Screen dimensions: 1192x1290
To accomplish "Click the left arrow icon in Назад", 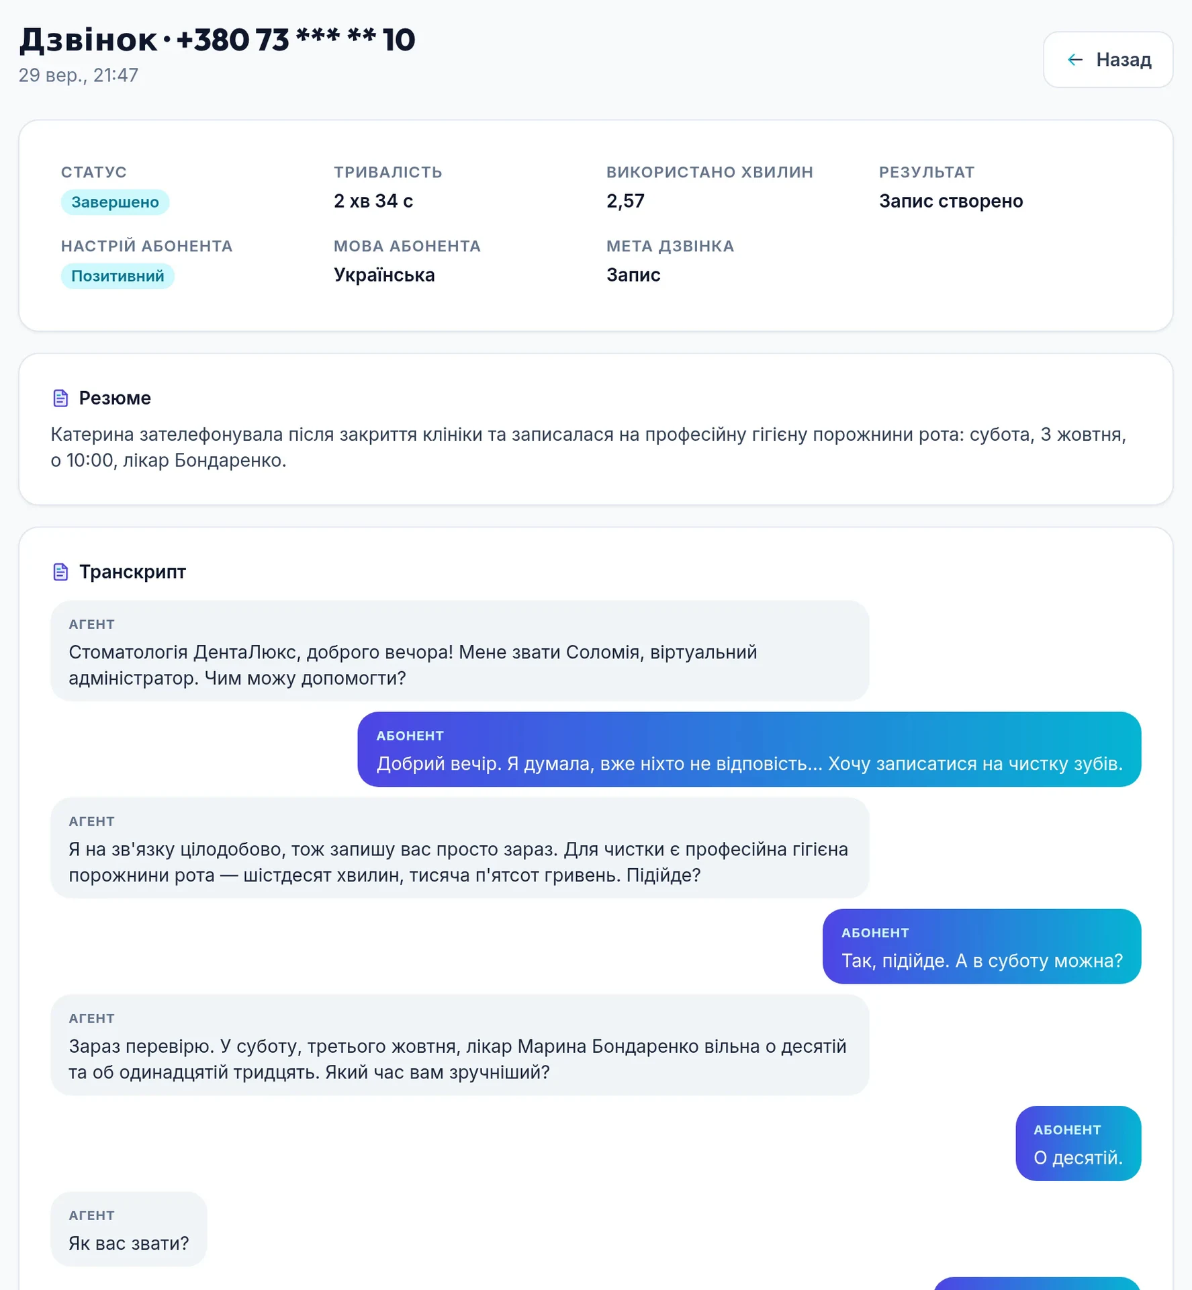I will click(1075, 60).
